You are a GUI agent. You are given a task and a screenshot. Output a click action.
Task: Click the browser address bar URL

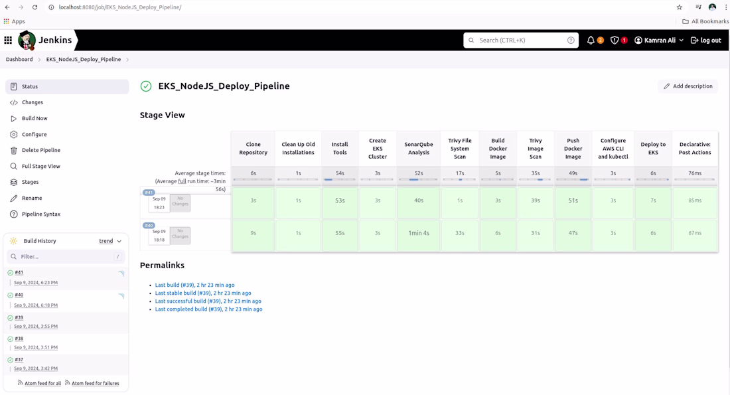(120, 7)
